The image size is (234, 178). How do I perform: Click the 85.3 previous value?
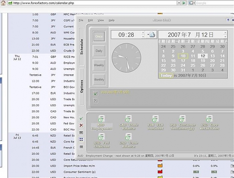214,172
